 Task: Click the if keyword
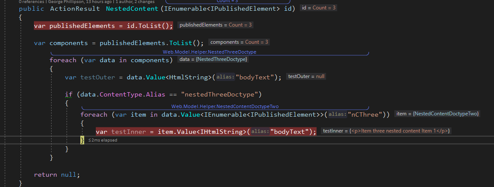pos(68,94)
